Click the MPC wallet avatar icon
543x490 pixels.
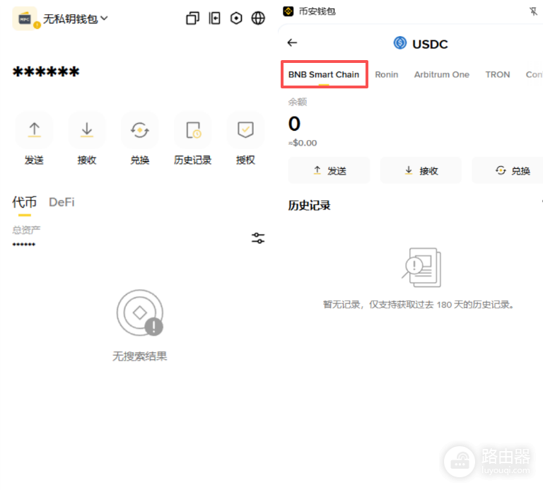[25, 18]
